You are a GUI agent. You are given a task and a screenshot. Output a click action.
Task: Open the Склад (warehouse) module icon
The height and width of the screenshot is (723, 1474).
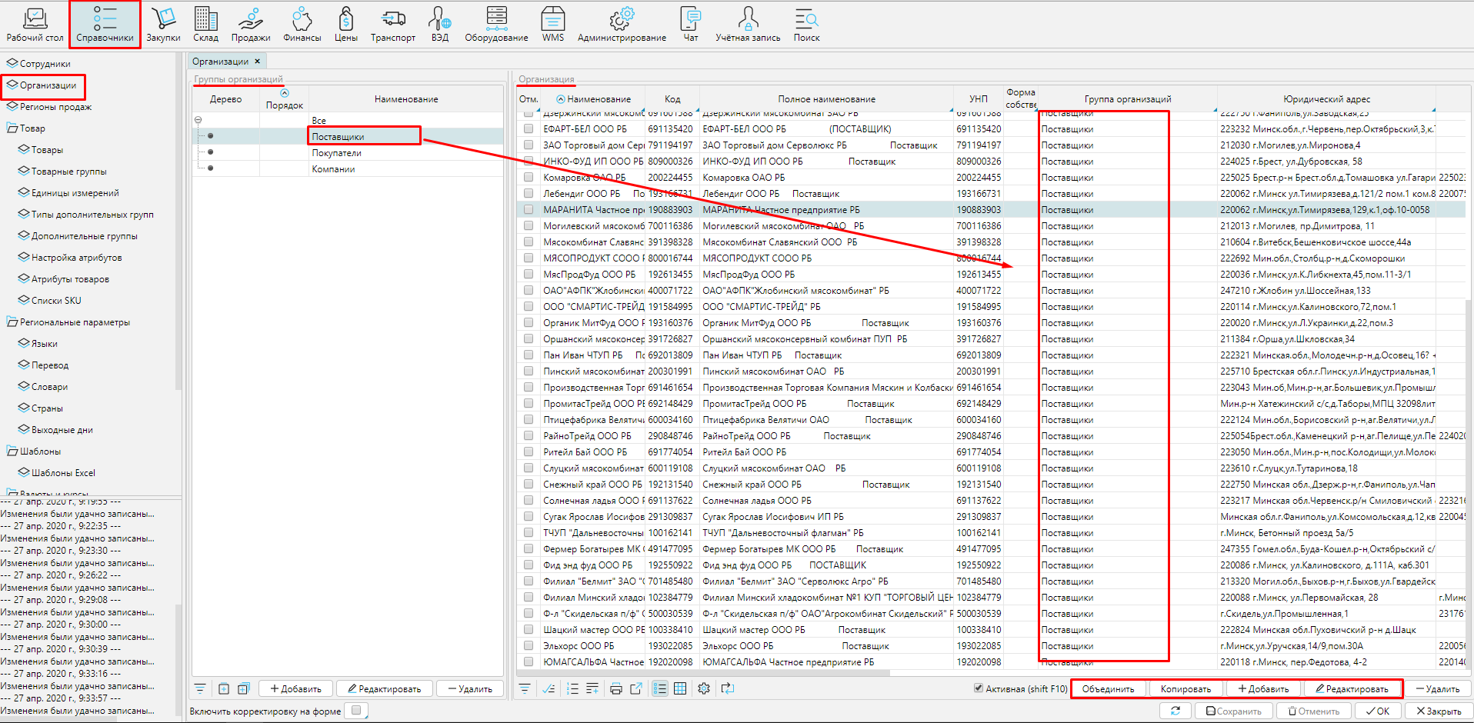[x=205, y=24]
